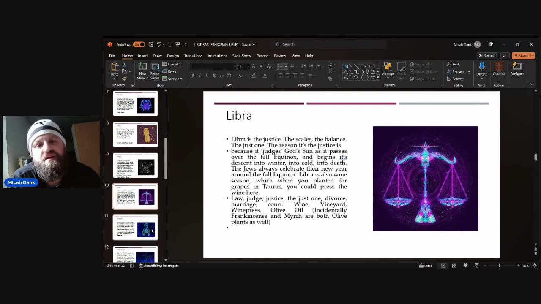Start Slide Show from status bar
The width and height of the screenshot is (541, 304).
tap(476, 266)
